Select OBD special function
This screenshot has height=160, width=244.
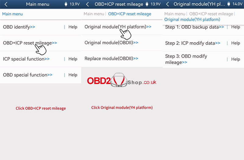pyautogui.click(x=27, y=75)
